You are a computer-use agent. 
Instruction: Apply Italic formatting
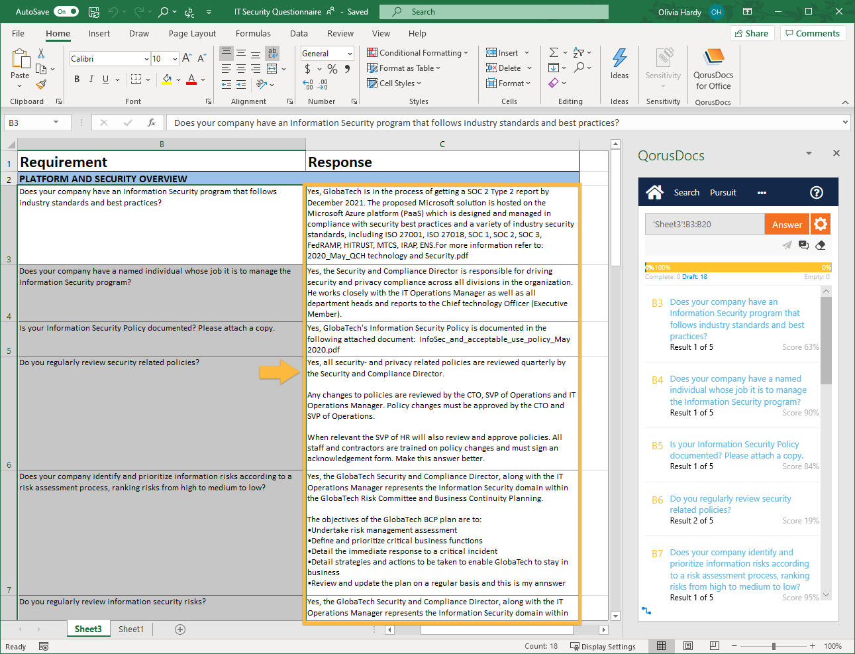click(91, 79)
